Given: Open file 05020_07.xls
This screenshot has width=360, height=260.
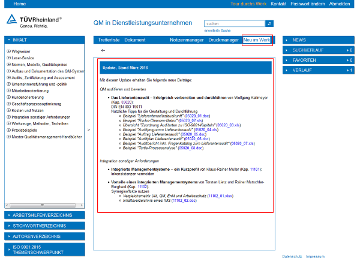Looking at the screenshot, I should 242,143.
